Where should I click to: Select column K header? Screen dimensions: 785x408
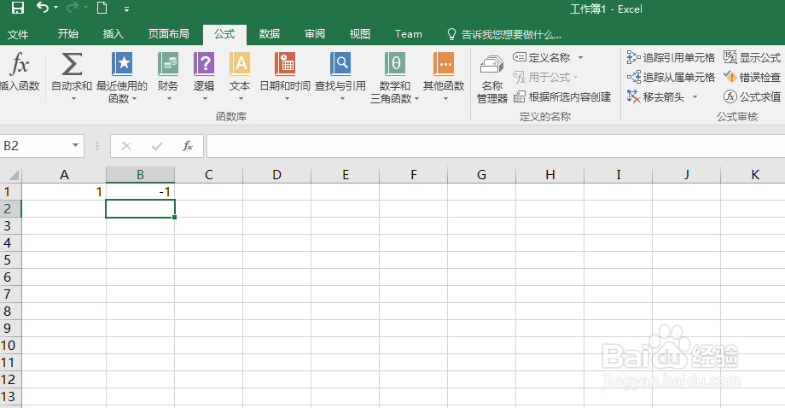click(x=753, y=175)
